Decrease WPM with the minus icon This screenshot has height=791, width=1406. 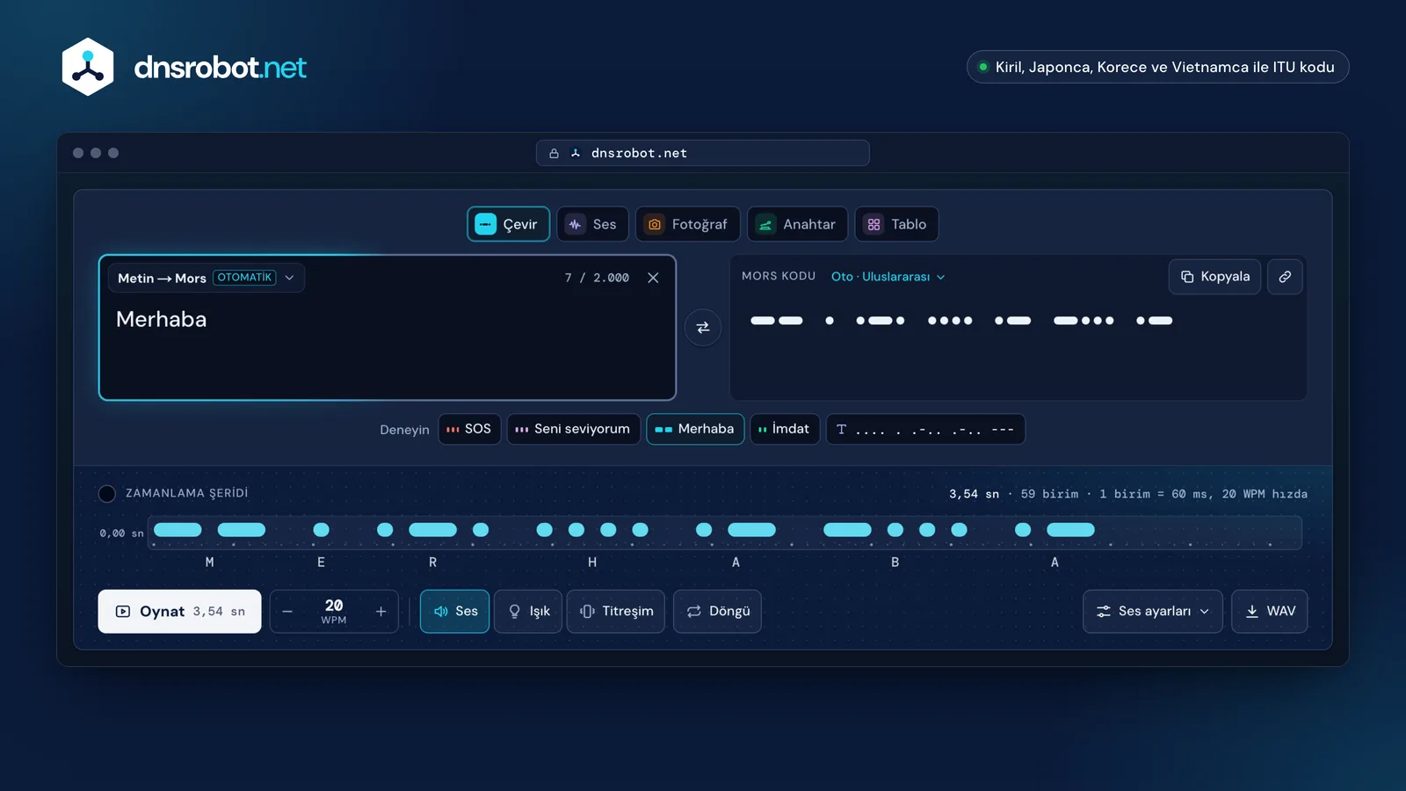click(287, 612)
